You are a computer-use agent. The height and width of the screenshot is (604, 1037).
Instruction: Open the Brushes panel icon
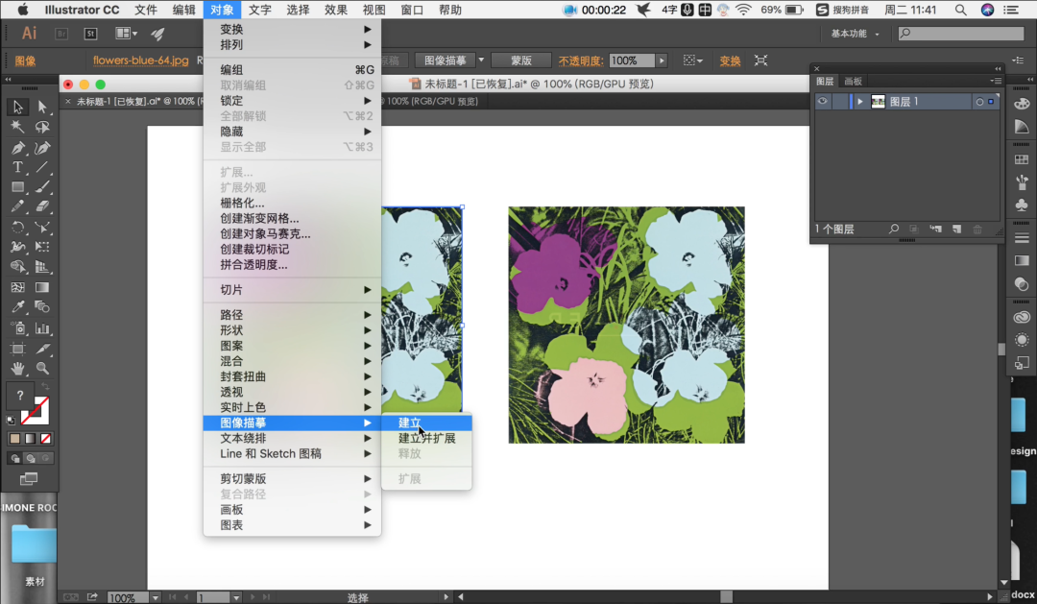pyautogui.click(x=1022, y=181)
